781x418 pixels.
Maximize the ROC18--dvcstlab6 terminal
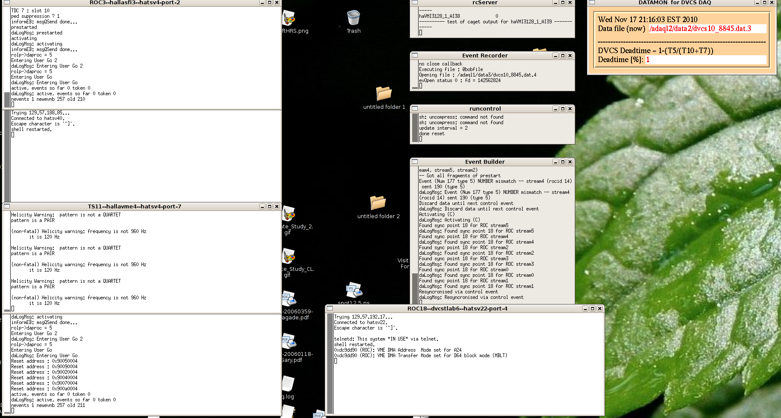click(592, 309)
